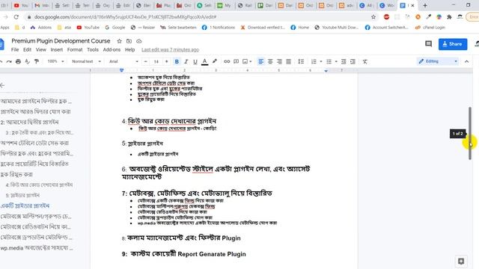Close the document outline with back arrow
The width and height of the screenshot is (479, 269).
[x=2, y=85]
